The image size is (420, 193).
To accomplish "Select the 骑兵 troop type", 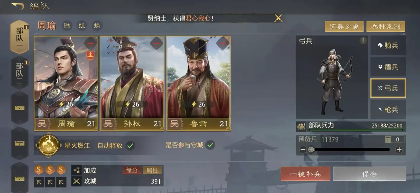I will tap(388, 46).
